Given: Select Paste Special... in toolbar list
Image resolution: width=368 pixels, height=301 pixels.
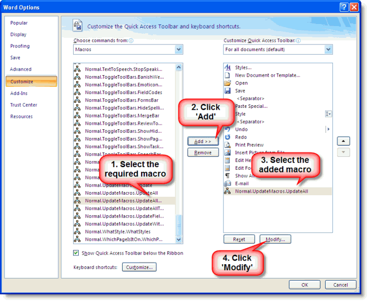Looking at the screenshot, I should (278, 106).
